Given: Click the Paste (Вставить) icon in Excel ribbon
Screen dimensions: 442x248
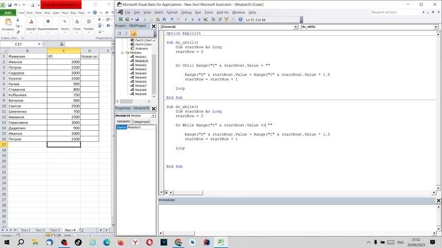Looking at the screenshot, I should point(8,23).
